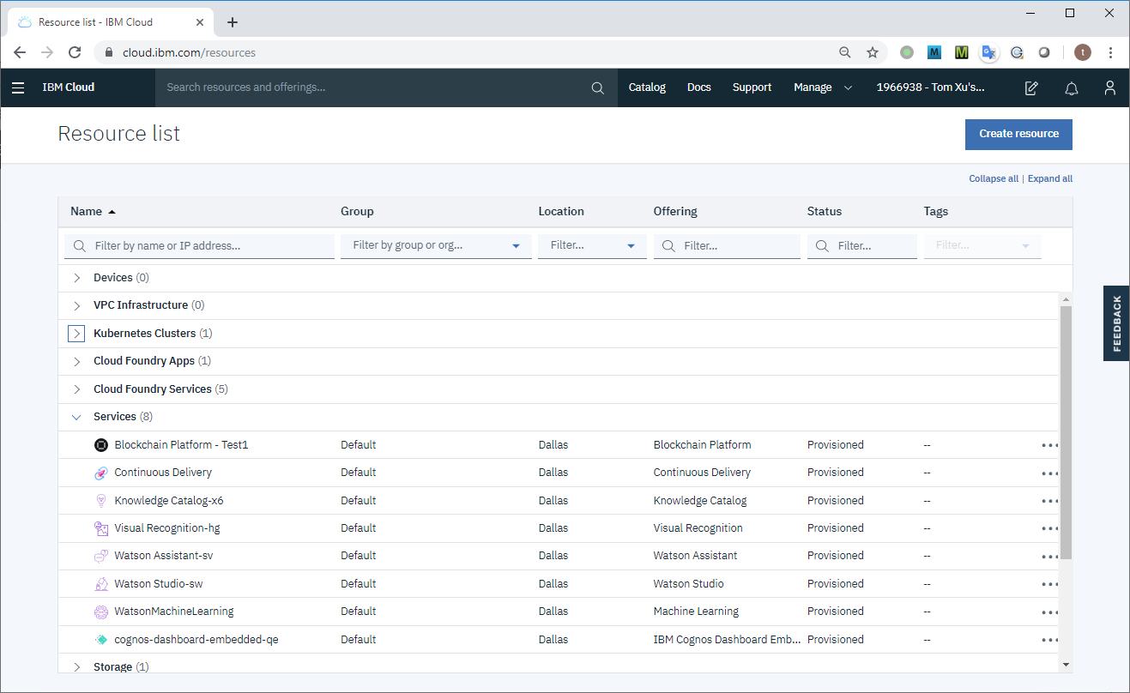Open Docs in the top navigation
Viewport: 1130px width, 693px height.
(699, 87)
